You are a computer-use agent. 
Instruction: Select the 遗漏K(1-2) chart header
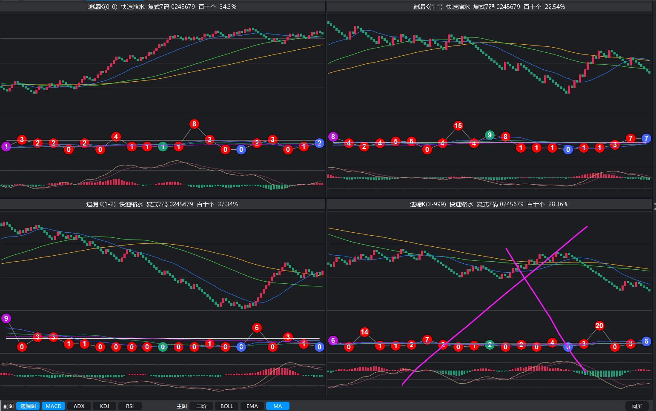(162, 204)
